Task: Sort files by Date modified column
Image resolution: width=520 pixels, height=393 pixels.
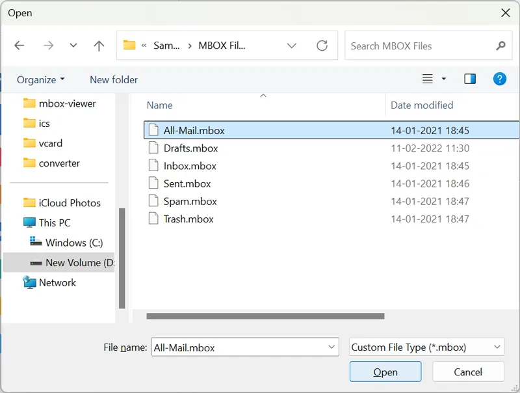Action: point(422,105)
